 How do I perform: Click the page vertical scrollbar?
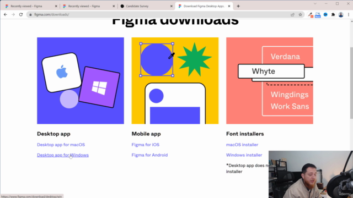351,83
